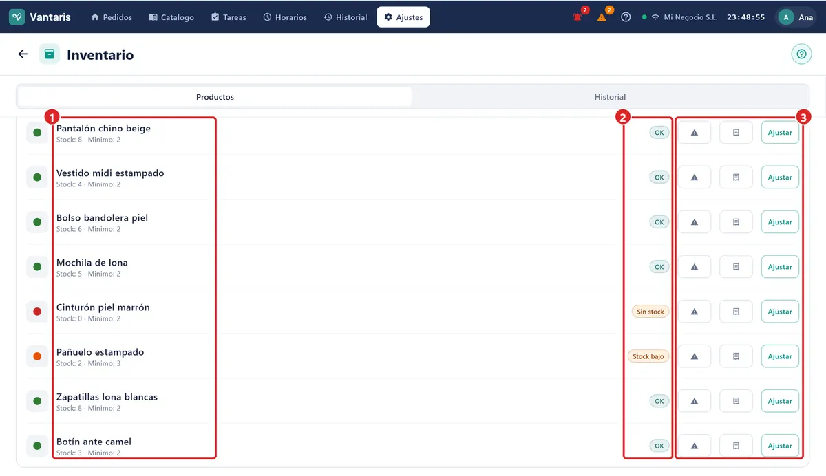Click the triangle alert icon for Botín ante camel
The image size is (826, 476).
point(695,446)
